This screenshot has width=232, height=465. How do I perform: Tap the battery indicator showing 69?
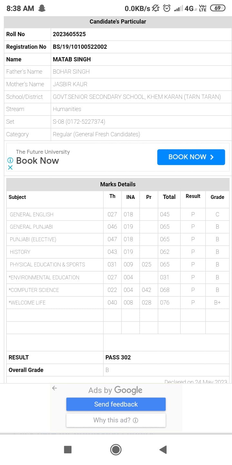(x=217, y=8)
